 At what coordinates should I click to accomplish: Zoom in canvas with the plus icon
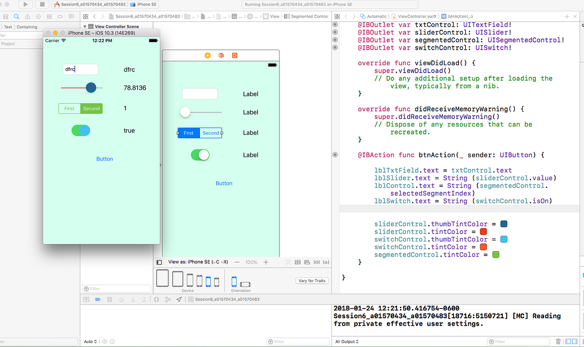(266, 262)
